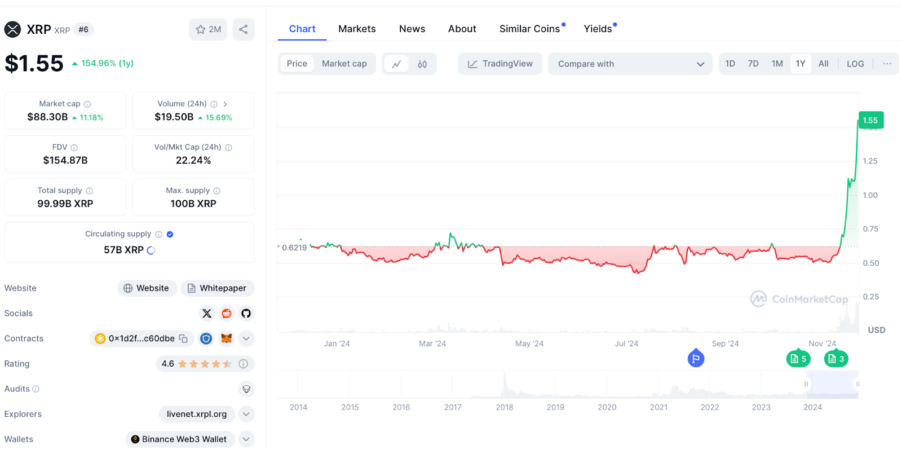Switch to the Similar Coins tab
Image resolution: width=902 pixels, height=449 pixels.
click(530, 29)
